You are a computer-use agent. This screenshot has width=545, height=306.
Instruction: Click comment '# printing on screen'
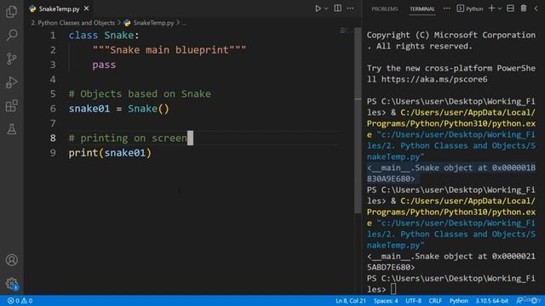[128, 138]
